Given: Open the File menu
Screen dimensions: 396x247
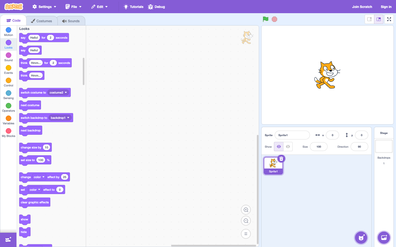Looking at the screenshot, I should pos(73,7).
